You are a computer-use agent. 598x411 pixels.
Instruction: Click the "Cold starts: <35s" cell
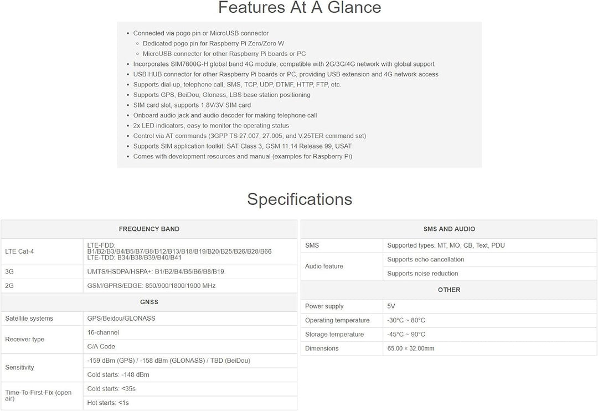[x=111, y=388]
